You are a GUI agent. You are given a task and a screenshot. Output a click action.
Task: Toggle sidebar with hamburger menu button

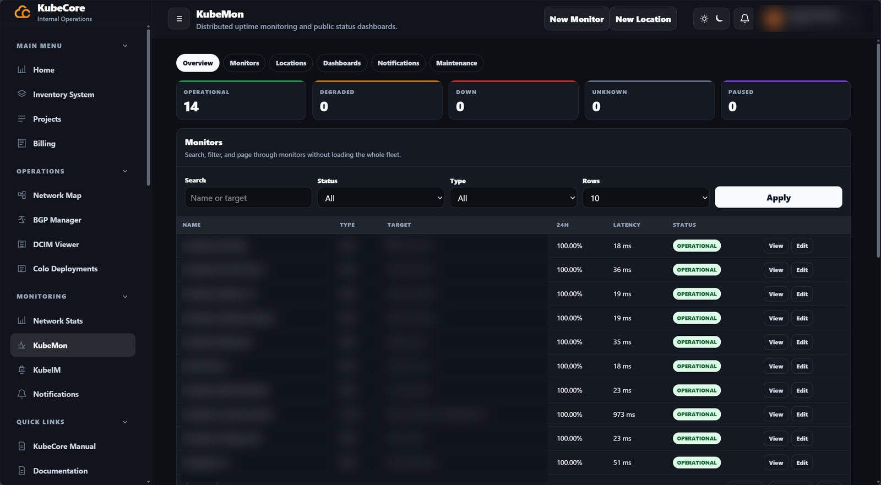tap(179, 19)
